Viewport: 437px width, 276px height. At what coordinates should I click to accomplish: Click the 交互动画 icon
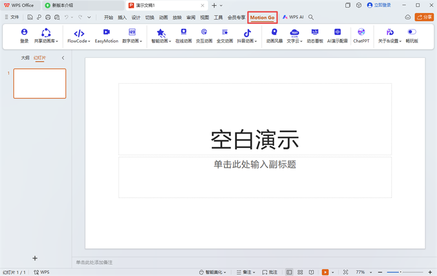[204, 36]
